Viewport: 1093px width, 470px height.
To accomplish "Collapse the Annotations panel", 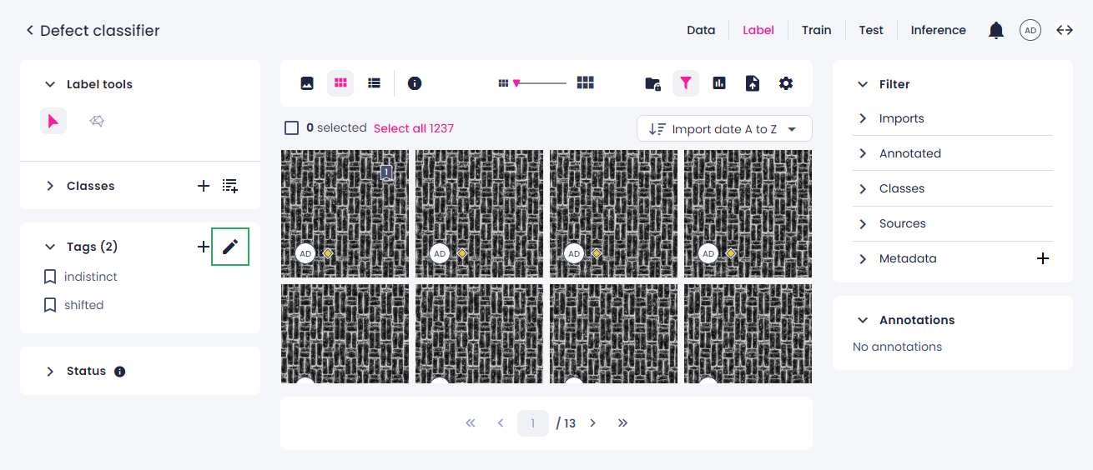I will [863, 320].
